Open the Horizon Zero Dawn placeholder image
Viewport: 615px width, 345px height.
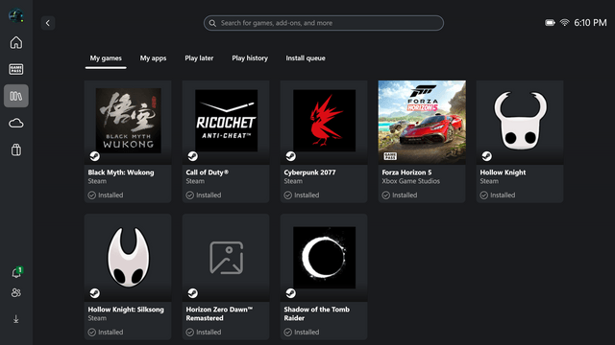pos(227,258)
